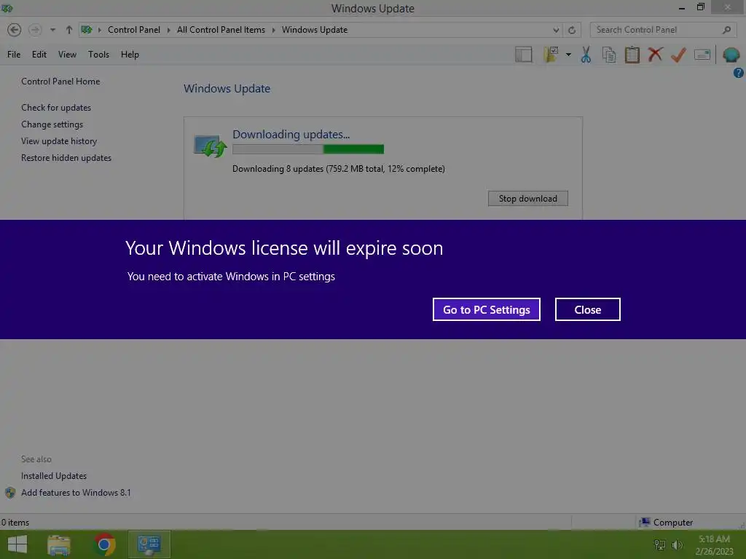Click the red Delete X icon

655,54
